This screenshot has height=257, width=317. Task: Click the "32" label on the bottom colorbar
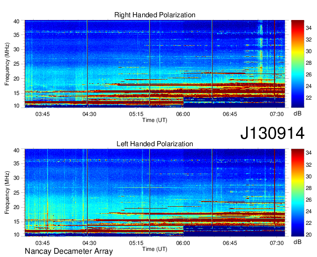[x=309, y=165]
